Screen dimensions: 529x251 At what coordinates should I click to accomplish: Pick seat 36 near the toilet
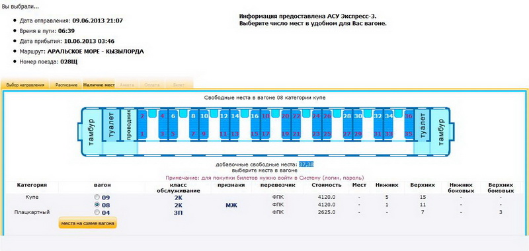coord(409,116)
